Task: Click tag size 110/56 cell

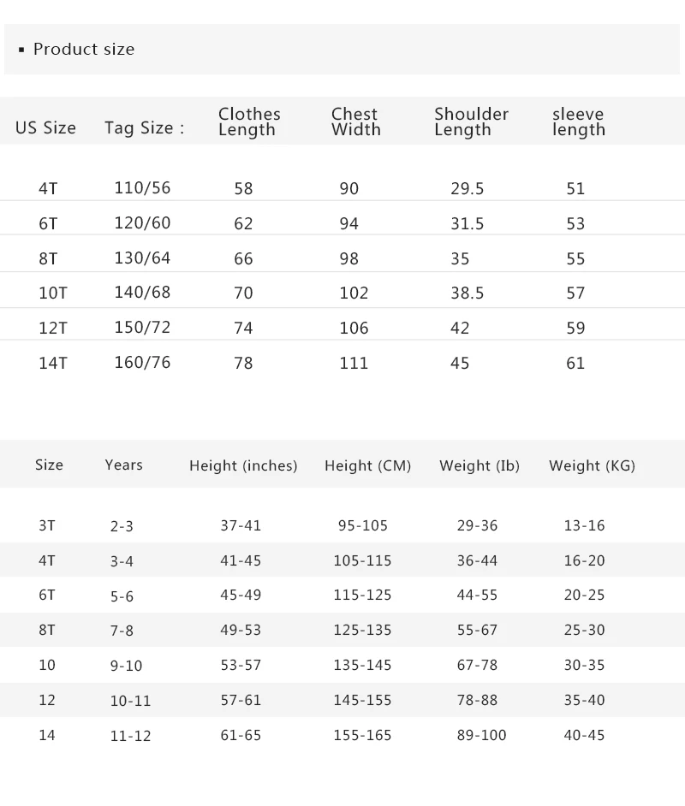Action: (x=142, y=188)
